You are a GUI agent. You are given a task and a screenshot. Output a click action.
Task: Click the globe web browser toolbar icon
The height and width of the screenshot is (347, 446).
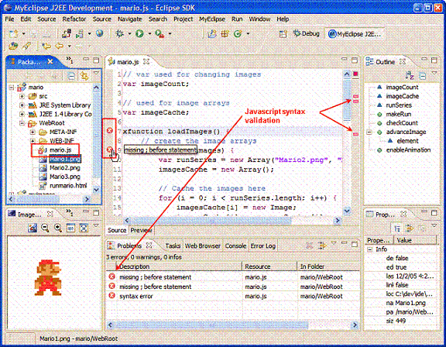tap(99, 33)
